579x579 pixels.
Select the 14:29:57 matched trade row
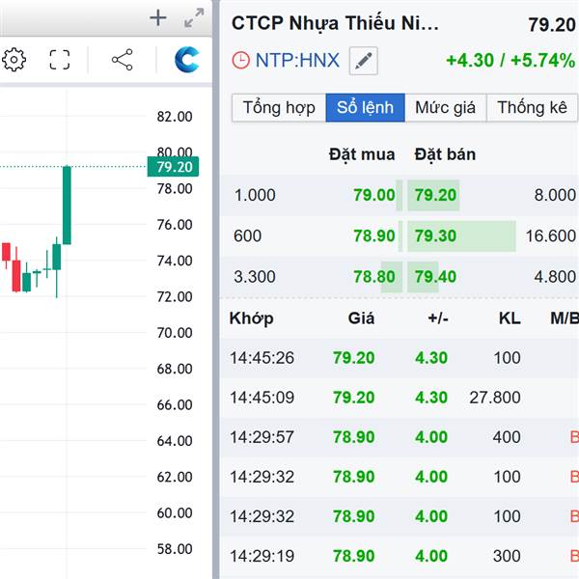[x=400, y=437]
